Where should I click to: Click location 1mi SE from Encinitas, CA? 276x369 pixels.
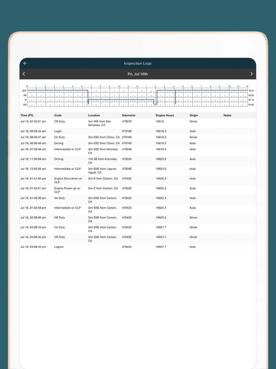point(103,161)
